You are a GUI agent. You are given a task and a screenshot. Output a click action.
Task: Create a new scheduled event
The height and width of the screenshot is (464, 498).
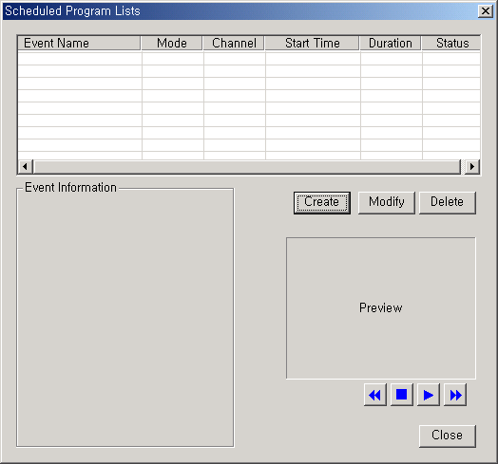[x=322, y=202]
